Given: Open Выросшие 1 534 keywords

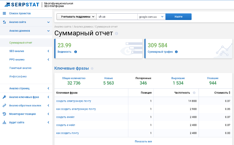Looking at the screenshot, I should click(x=178, y=81).
